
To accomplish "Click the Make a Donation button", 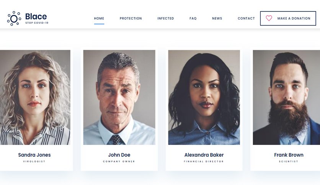I will tap(288, 18).
